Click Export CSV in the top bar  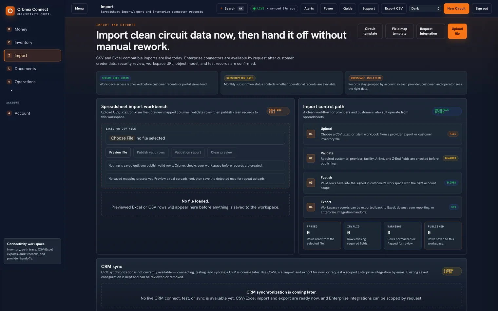(394, 9)
